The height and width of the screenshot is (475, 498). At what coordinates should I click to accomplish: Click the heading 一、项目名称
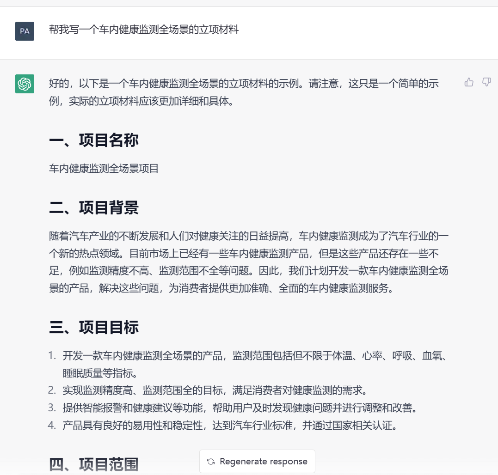click(94, 140)
